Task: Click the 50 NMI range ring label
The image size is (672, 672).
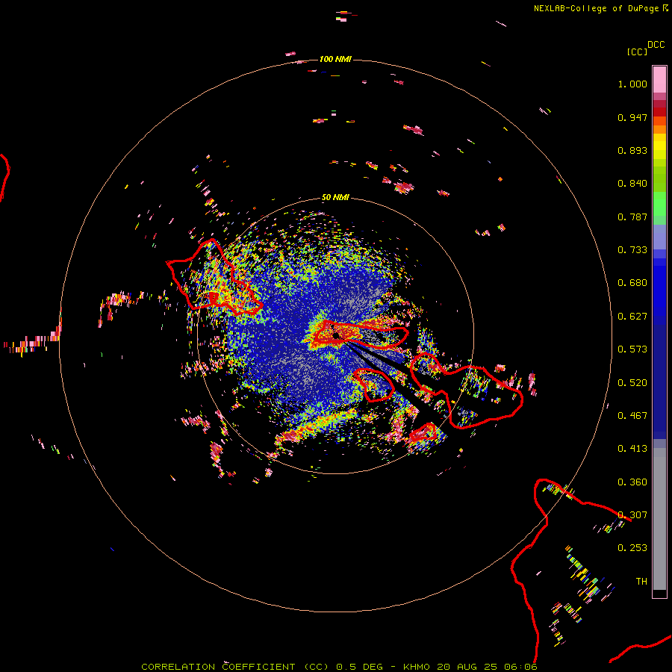Action: point(335,198)
